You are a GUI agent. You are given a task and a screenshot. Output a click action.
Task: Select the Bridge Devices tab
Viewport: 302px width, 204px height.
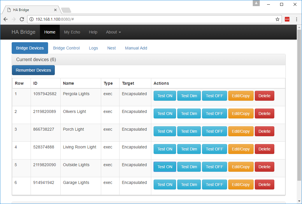click(x=30, y=48)
